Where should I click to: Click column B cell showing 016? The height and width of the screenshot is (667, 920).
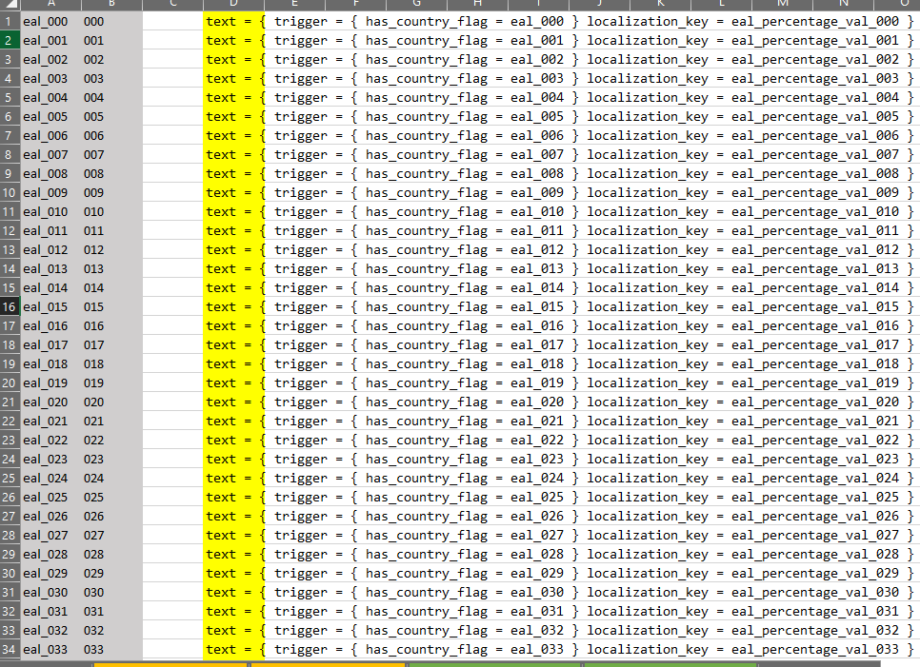pyautogui.click(x=111, y=325)
